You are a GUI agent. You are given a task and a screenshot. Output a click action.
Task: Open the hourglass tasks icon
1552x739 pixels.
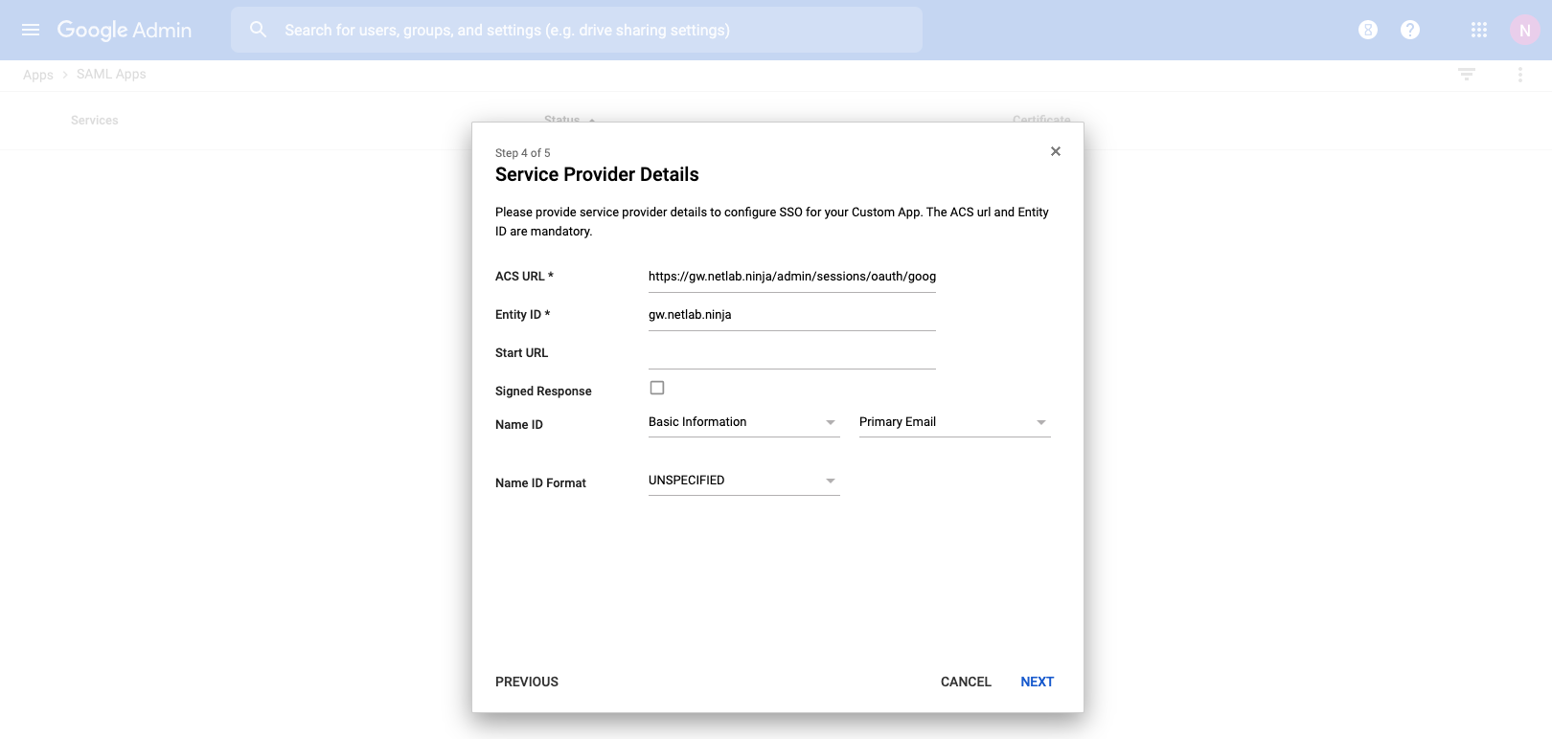pos(1368,30)
